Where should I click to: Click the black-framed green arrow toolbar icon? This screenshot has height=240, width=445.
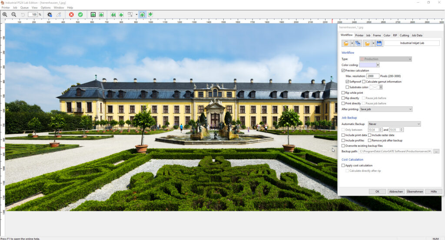(x=93, y=14)
